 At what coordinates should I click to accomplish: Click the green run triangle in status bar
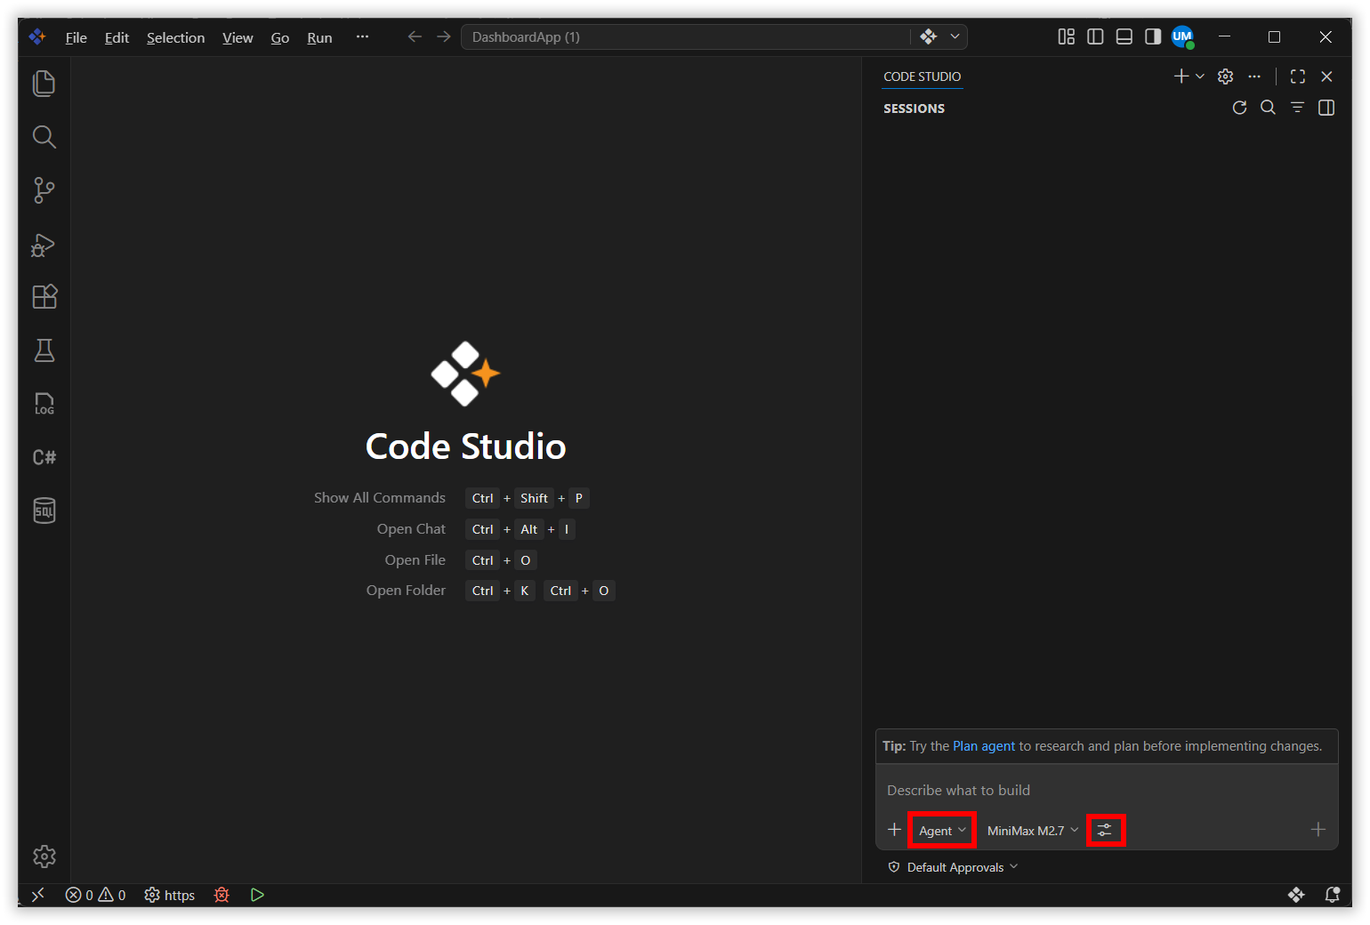point(257,895)
